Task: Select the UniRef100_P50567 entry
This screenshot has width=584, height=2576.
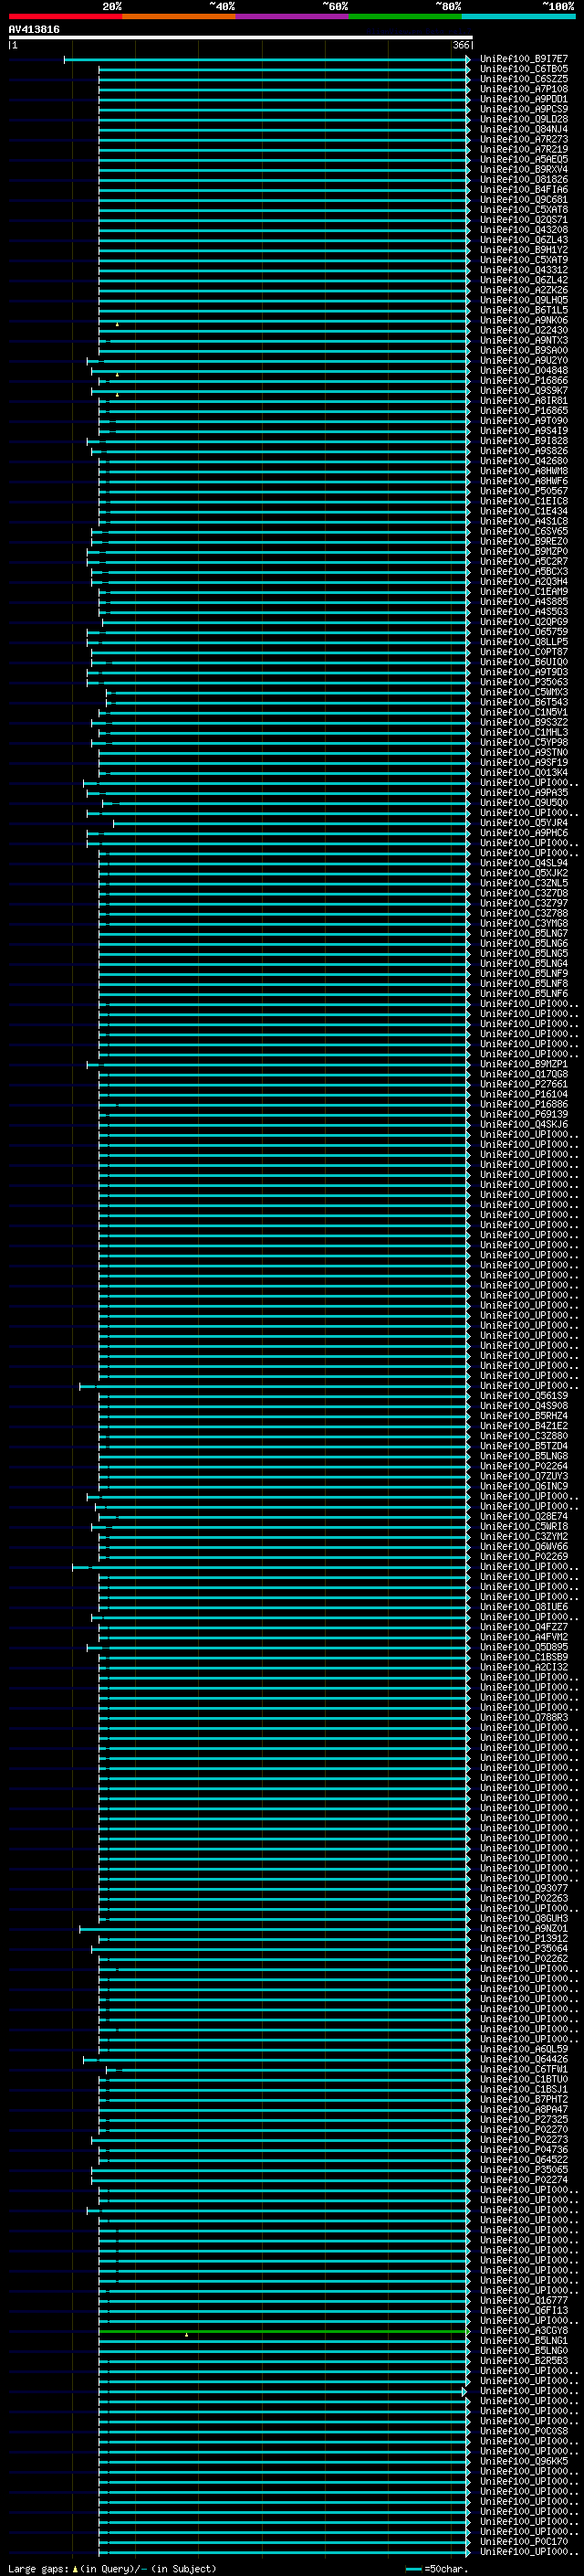Action: point(523,492)
